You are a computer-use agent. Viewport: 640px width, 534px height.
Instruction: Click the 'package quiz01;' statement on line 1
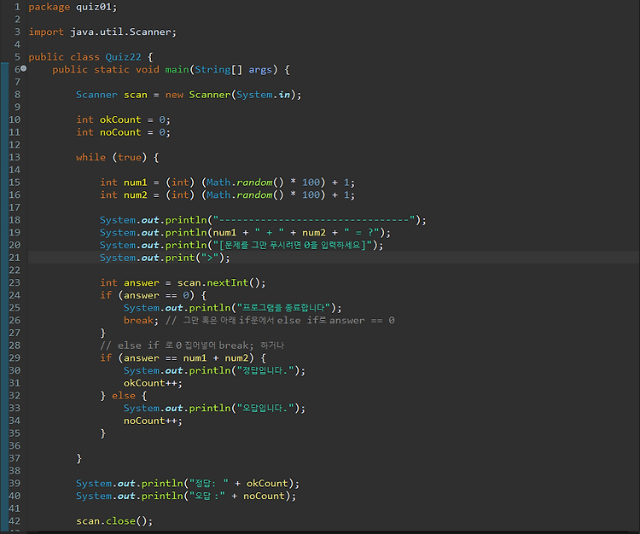click(73, 8)
